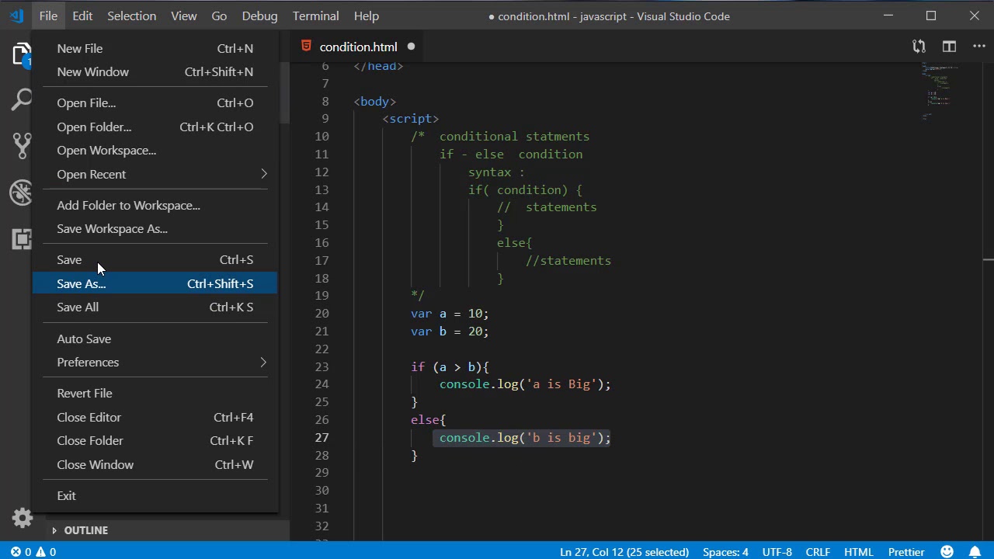The width and height of the screenshot is (994, 559).
Task: Choose Save Workspace As...
Action: click(x=155, y=228)
